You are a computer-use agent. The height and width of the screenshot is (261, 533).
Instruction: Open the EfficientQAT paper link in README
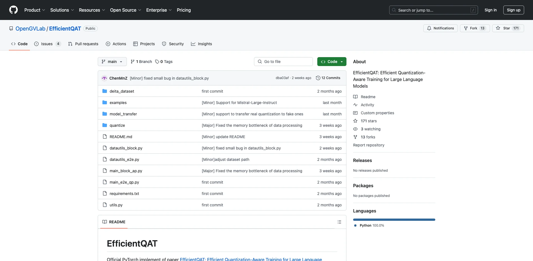(251, 259)
